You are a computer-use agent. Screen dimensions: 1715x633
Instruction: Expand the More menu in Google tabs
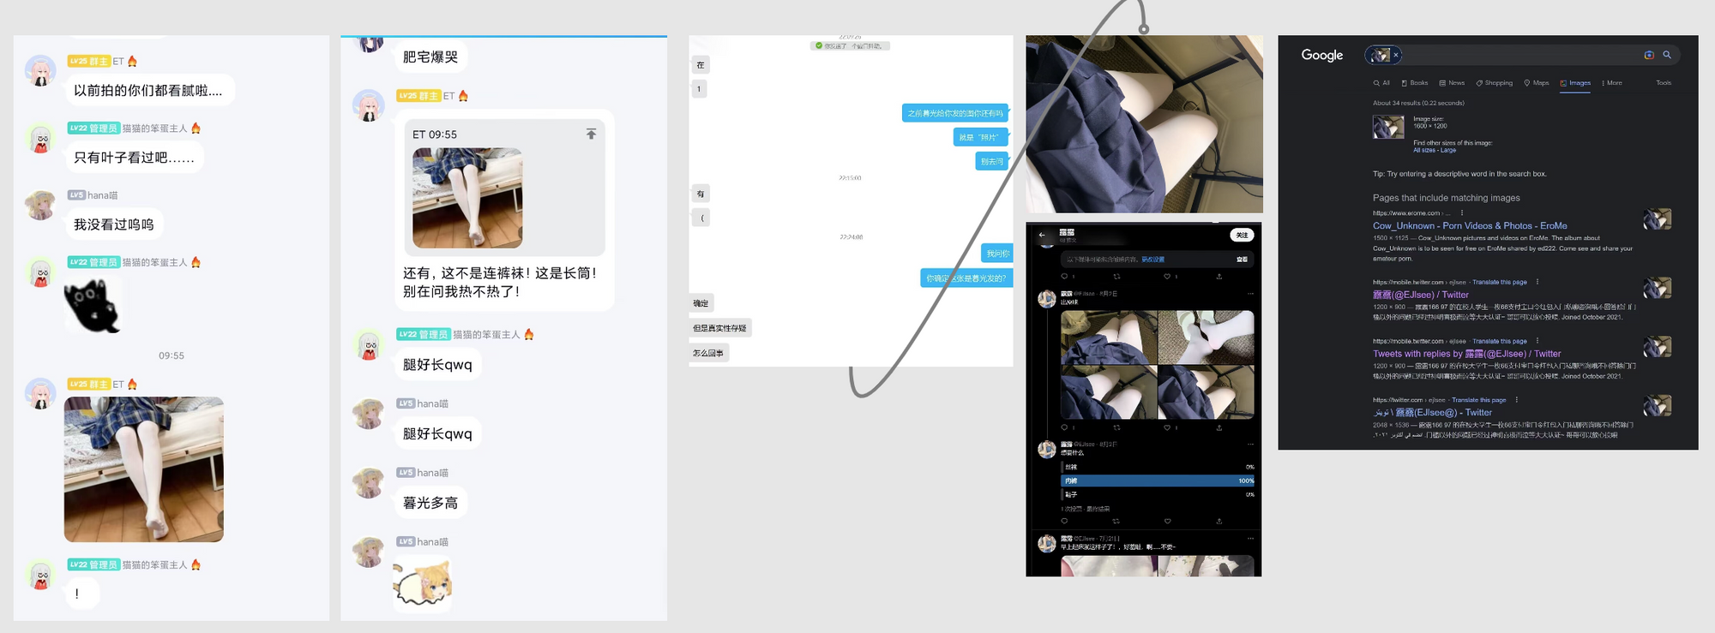click(1612, 83)
